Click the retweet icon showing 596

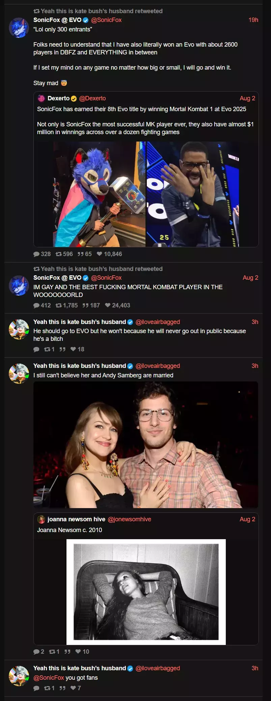(58, 254)
